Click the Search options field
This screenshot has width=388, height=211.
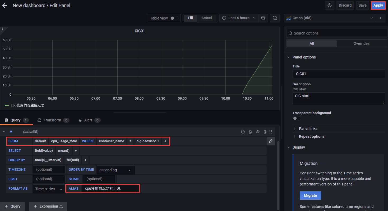point(337,33)
